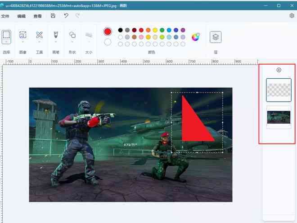Click the 形状 group label
The height and width of the screenshot is (223, 297).
click(x=72, y=52)
